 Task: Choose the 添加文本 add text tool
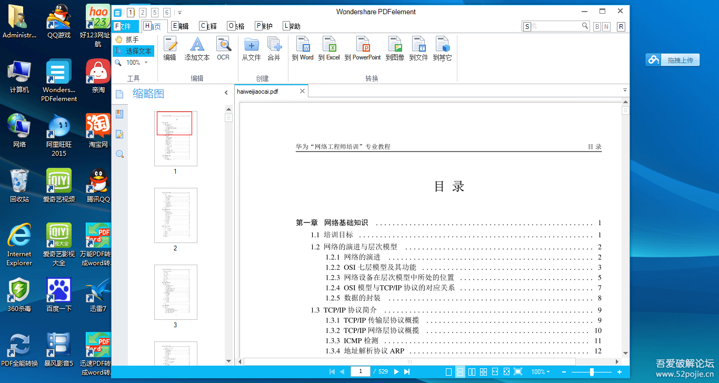[197, 49]
